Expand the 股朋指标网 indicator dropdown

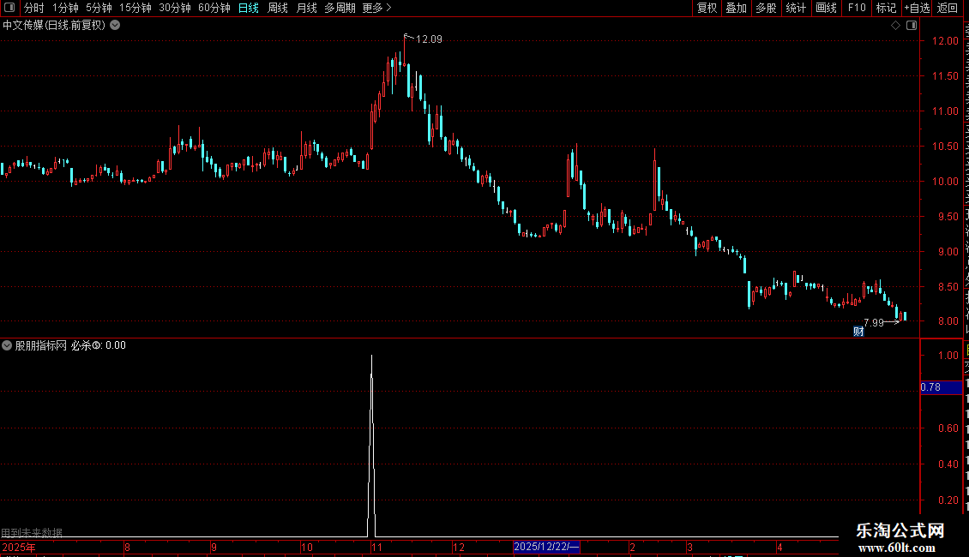coord(7,345)
